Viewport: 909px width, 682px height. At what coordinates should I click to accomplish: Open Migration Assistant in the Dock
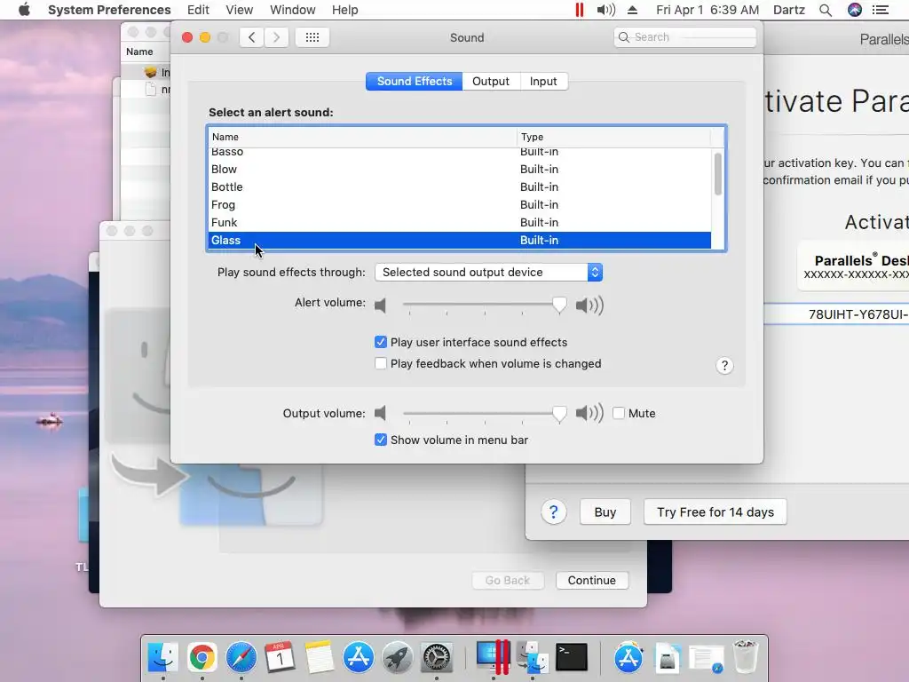pyautogui.click(x=533, y=657)
